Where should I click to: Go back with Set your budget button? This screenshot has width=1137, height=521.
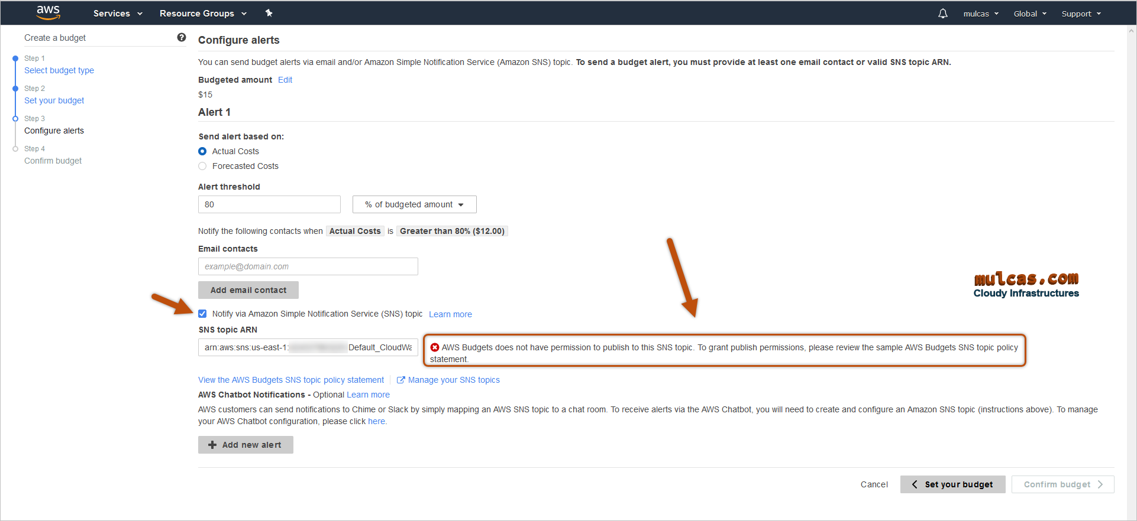click(952, 484)
